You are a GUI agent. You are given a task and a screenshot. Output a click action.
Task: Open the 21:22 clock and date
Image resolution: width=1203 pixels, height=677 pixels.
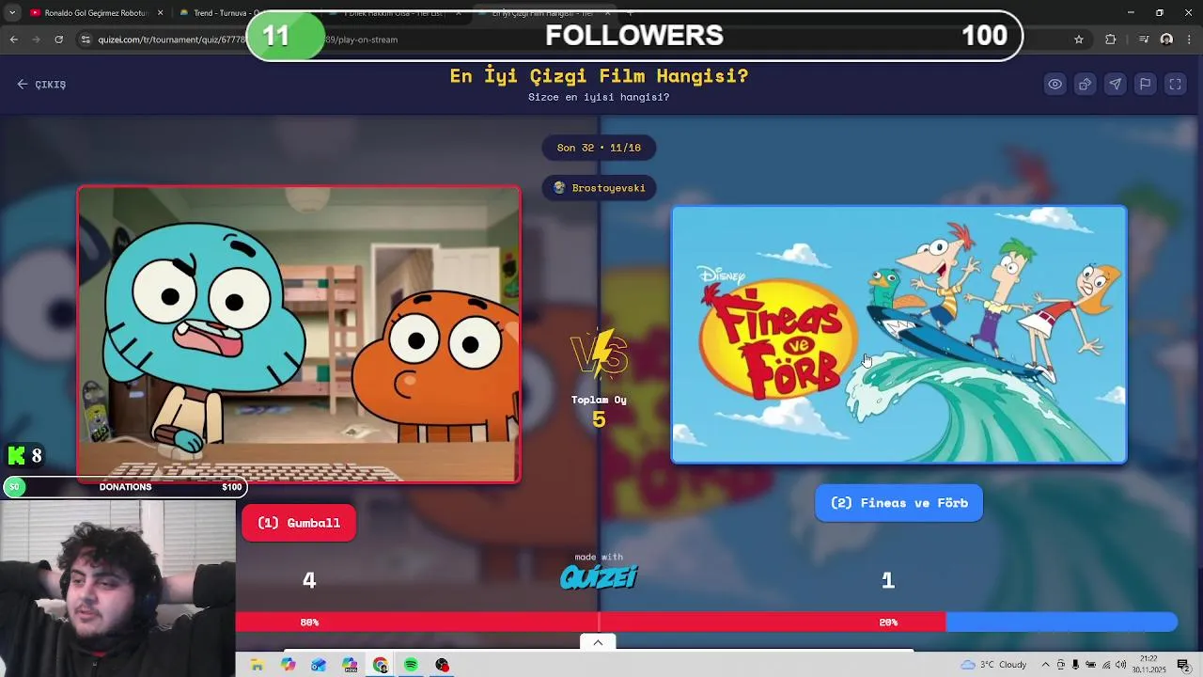1148,665
